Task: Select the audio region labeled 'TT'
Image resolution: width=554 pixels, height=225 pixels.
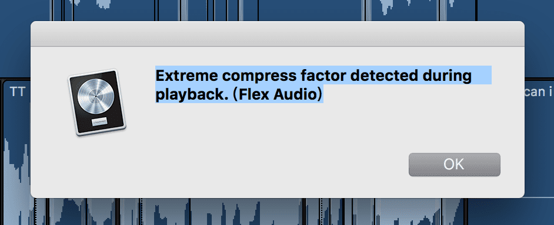Action: pos(16,92)
